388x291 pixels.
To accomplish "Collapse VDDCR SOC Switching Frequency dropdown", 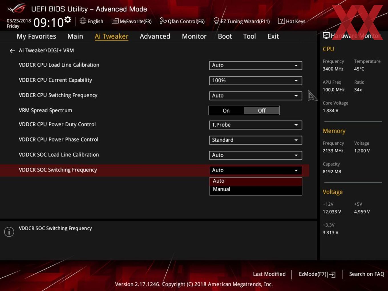I will (256, 170).
